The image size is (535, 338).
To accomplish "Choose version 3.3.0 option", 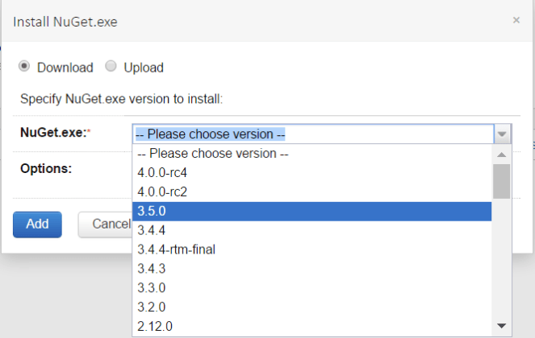I will [152, 288].
